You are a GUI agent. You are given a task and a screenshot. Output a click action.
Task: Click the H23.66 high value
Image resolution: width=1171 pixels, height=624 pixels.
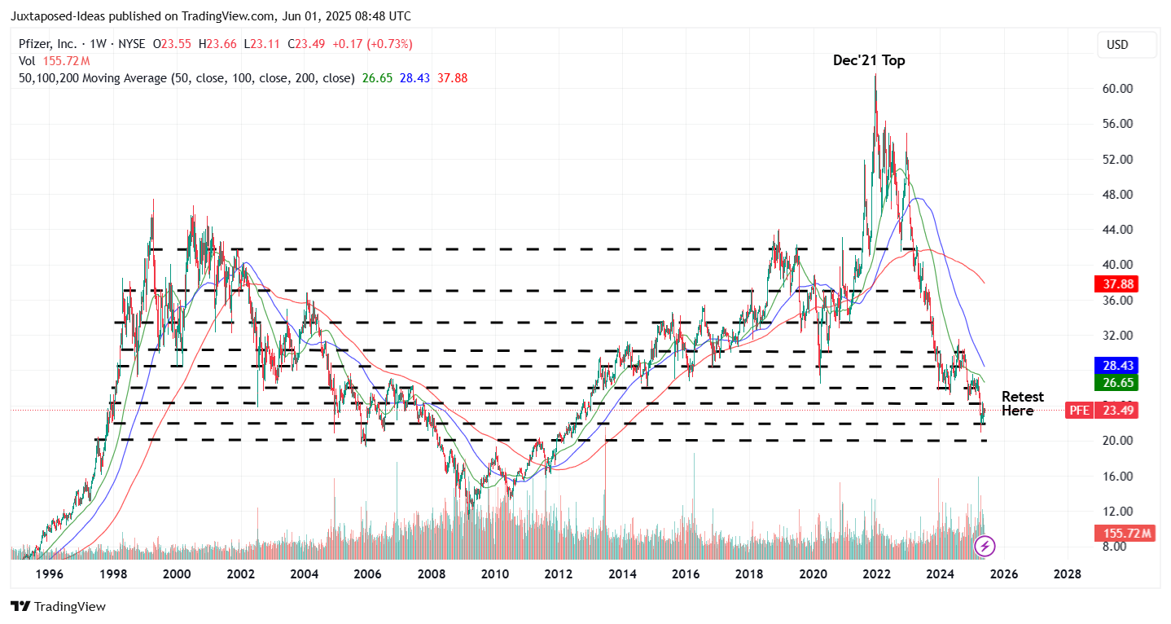click(218, 44)
